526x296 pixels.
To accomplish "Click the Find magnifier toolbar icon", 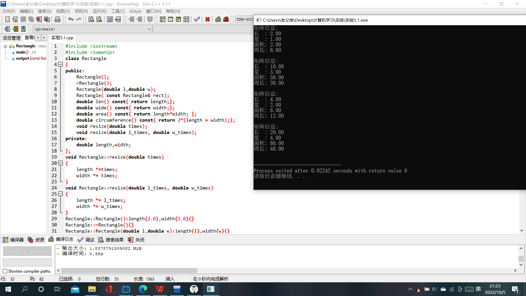I will coord(91,19).
